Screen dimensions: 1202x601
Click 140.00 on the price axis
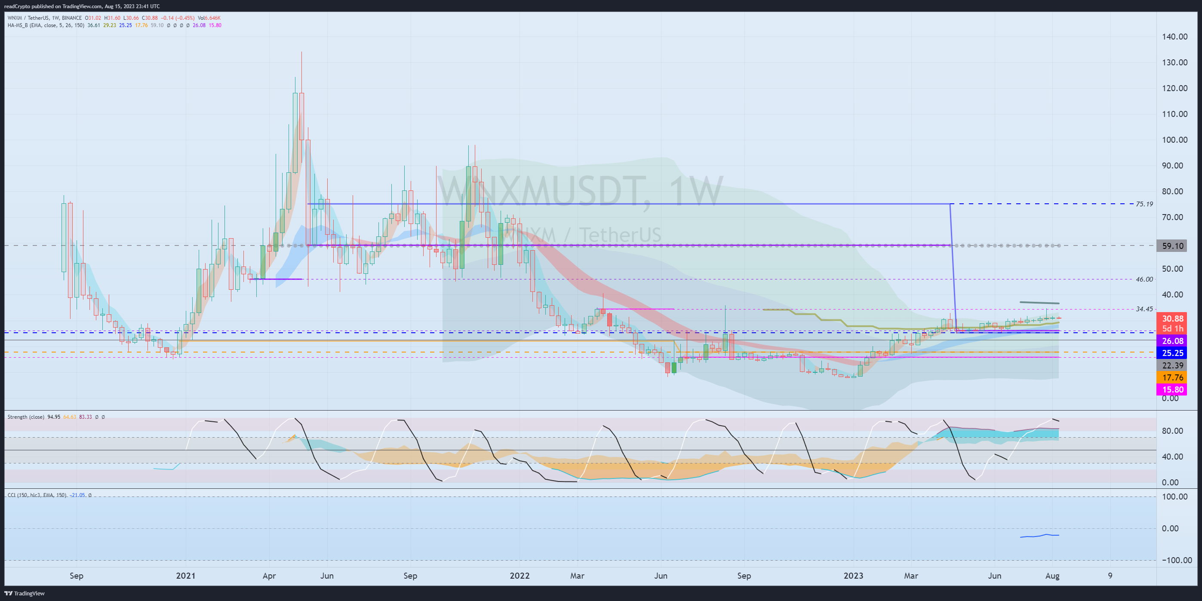coord(1174,37)
